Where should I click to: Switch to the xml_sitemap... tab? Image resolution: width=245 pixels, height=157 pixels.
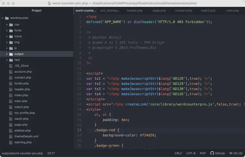coord(110,11)
